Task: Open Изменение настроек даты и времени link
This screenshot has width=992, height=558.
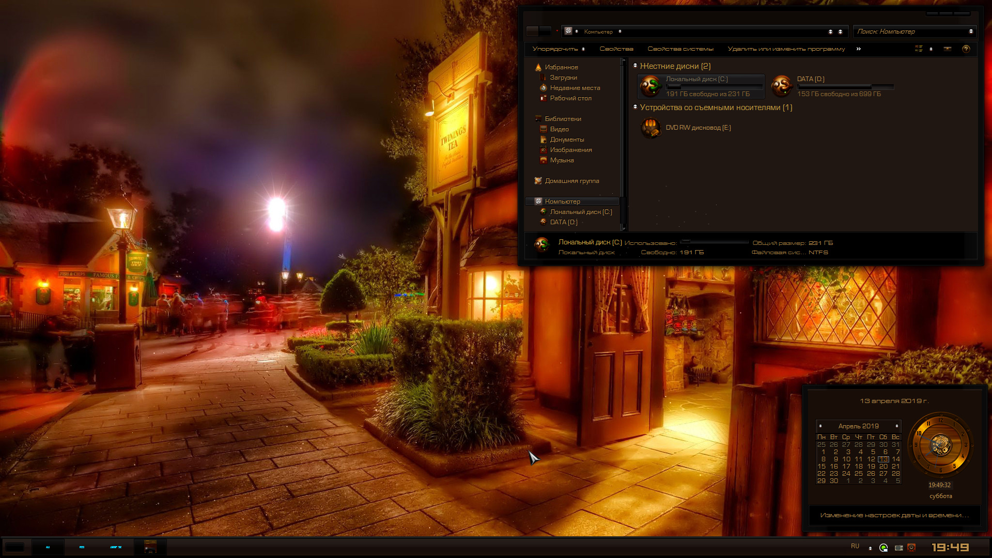Action: [894, 515]
